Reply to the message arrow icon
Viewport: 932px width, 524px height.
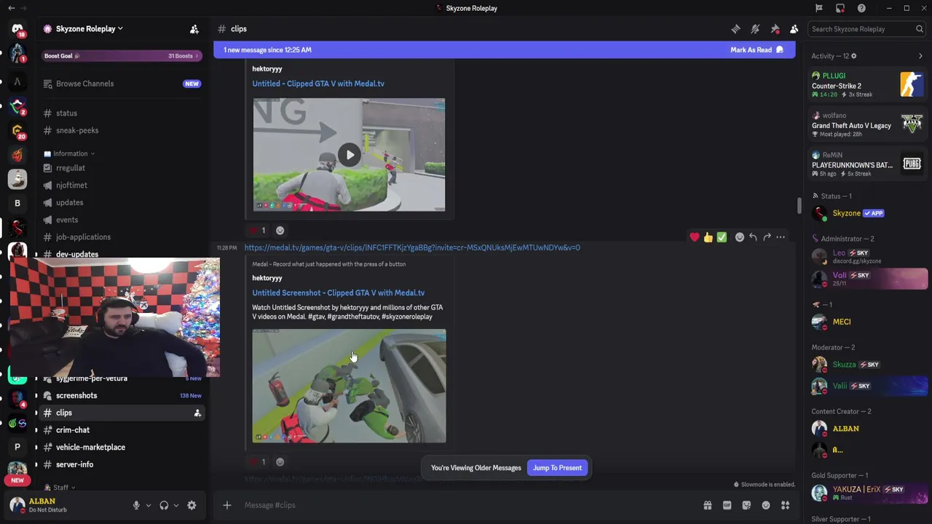753,237
